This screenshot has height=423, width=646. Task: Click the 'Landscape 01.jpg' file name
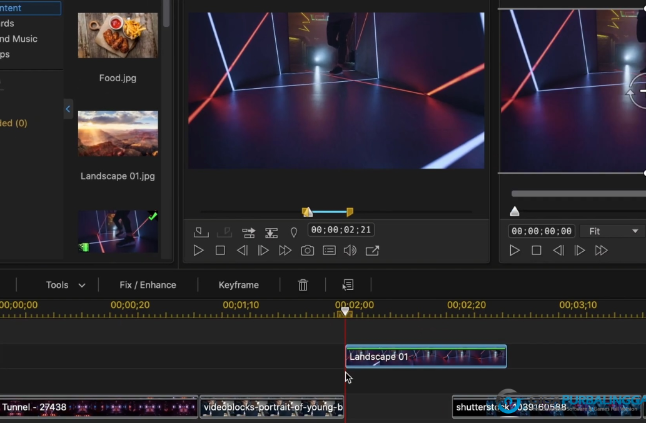coord(118,176)
